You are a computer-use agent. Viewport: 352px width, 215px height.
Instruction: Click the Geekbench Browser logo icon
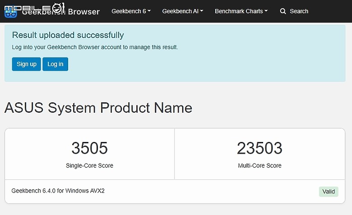11,12
